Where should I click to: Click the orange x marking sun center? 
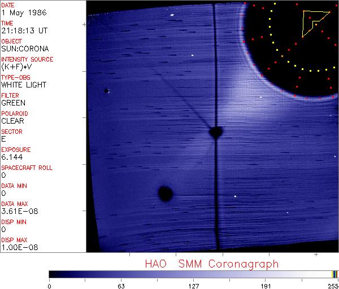[x=282, y=56]
